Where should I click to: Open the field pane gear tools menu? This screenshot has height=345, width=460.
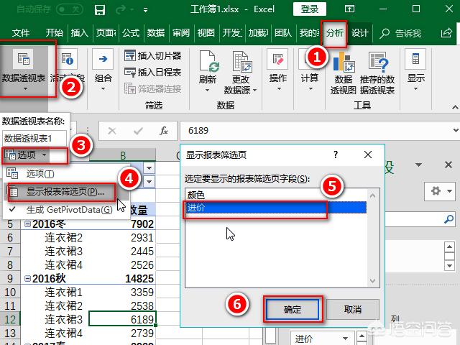click(x=439, y=191)
